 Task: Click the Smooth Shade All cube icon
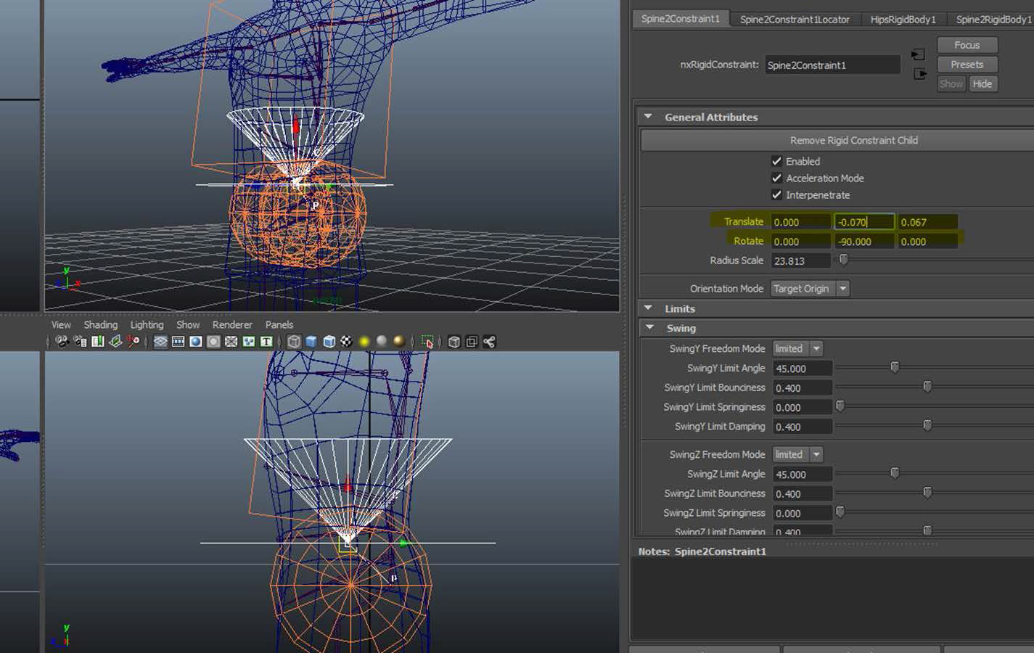click(311, 342)
